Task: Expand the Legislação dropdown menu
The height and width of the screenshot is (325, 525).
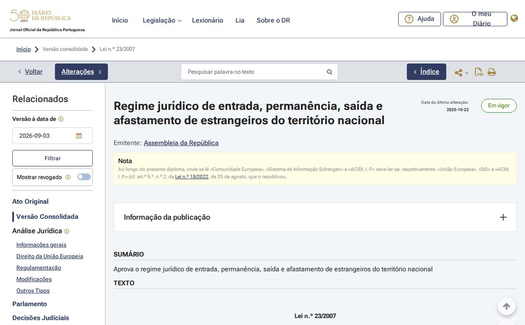Action: coord(162,21)
